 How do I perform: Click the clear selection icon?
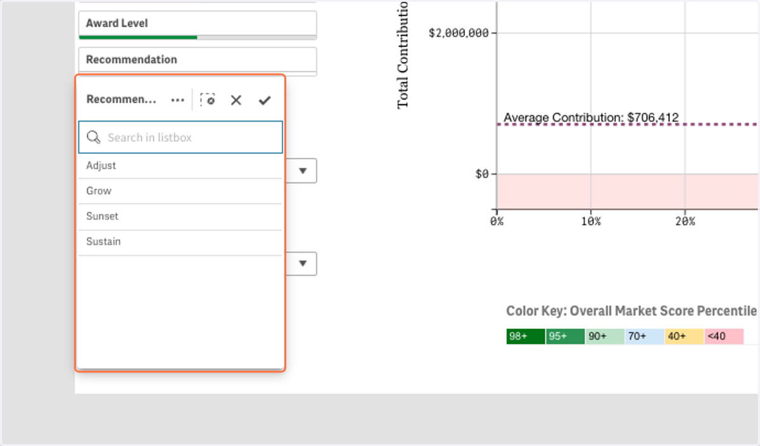[x=208, y=100]
